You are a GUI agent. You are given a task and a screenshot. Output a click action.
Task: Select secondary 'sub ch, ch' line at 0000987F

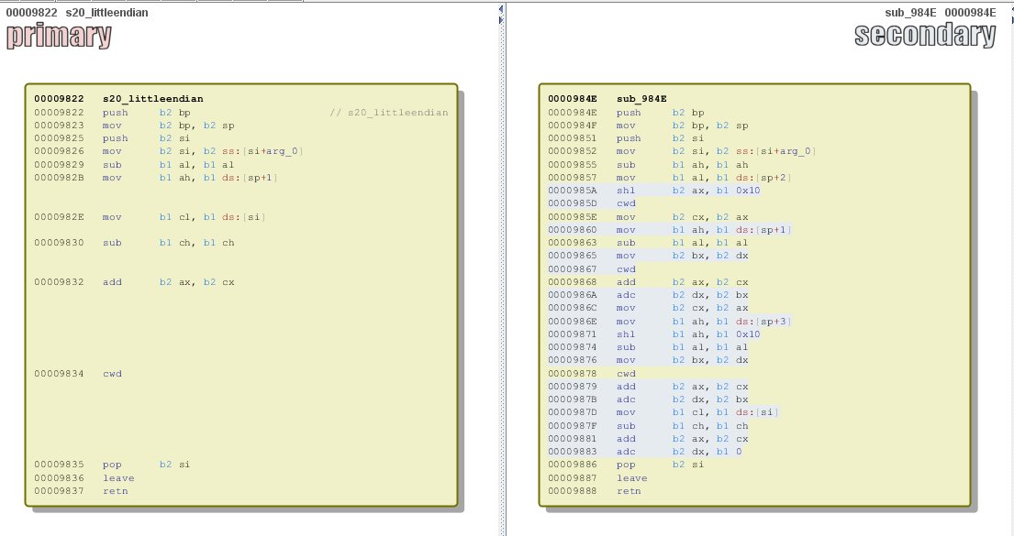pos(648,426)
